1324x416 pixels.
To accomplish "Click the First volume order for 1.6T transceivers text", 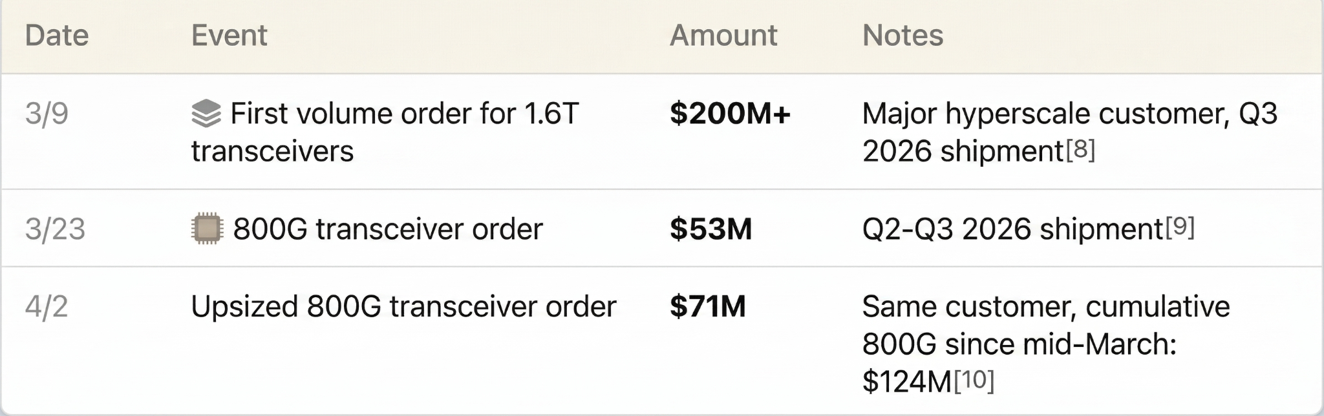I will click(x=385, y=132).
